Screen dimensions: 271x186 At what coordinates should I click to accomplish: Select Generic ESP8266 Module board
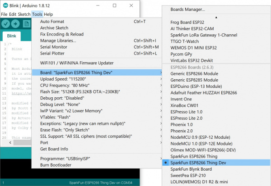(216, 74)
